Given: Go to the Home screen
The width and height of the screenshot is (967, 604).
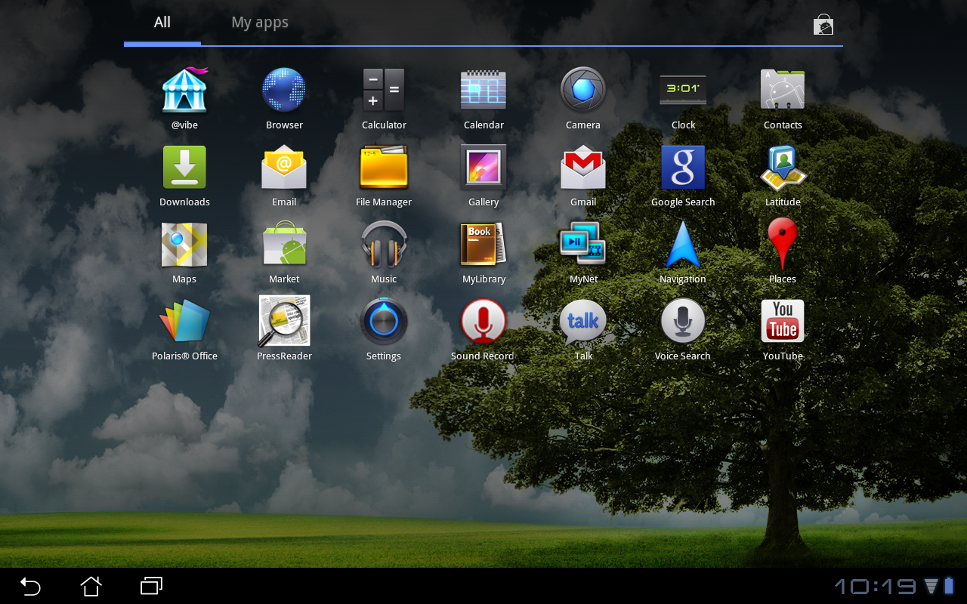Looking at the screenshot, I should [91, 586].
